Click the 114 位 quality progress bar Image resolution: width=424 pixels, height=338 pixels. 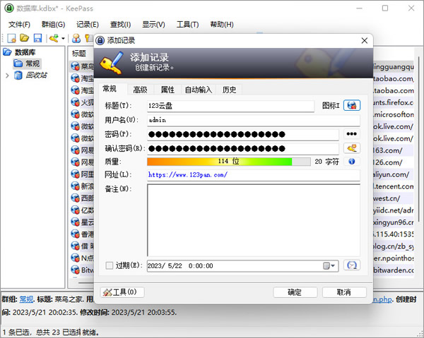pyautogui.click(x=229, y=162)
